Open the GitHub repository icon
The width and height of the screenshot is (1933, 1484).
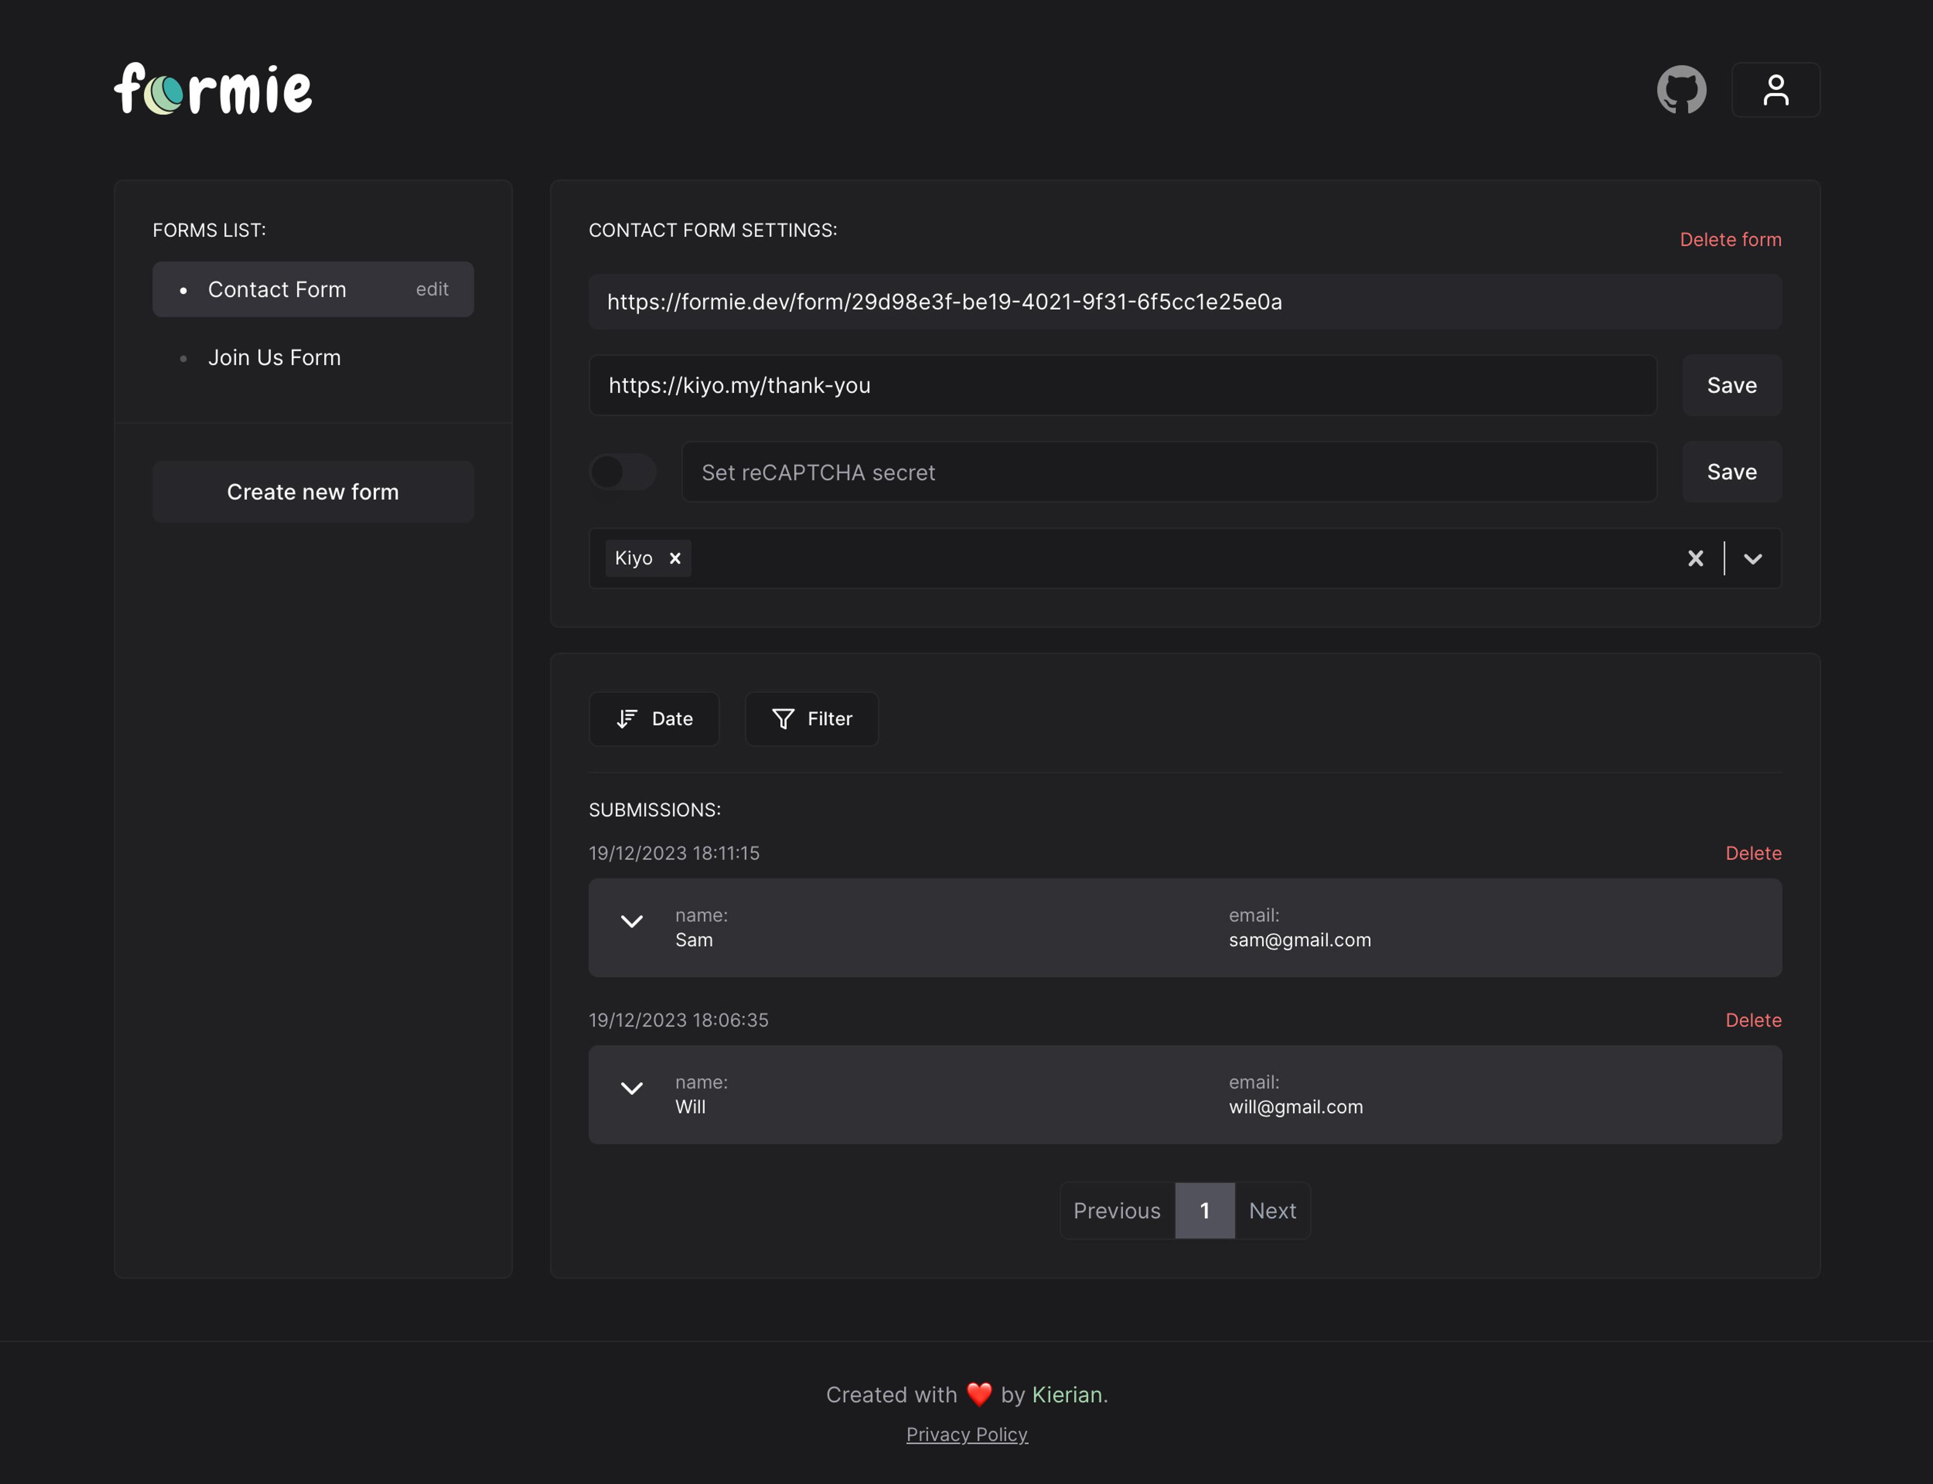tap(1681, 89)
